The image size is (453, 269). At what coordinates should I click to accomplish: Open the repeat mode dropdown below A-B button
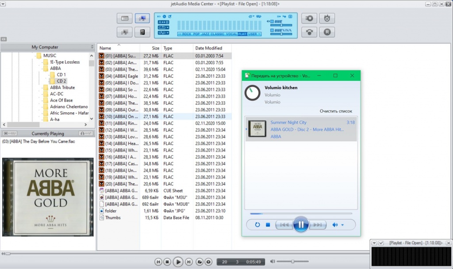click(163, 27)
